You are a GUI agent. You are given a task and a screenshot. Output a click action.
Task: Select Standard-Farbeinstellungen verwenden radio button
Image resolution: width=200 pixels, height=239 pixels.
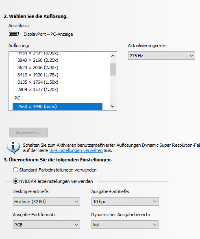tap(15, 170)
